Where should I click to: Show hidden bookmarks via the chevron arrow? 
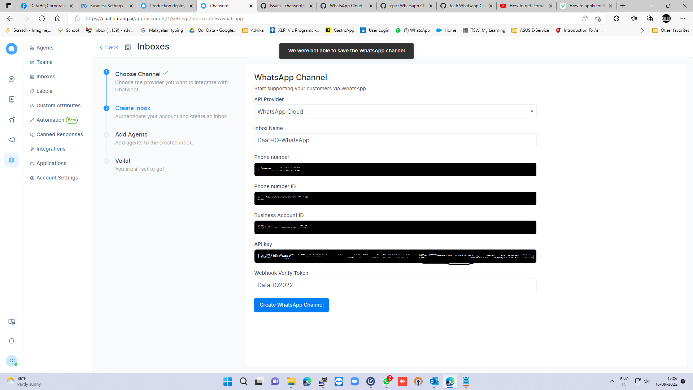click(642, 30)
